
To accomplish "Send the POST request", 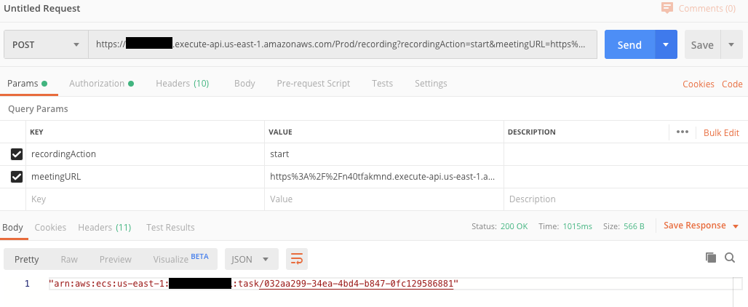I will [x=629, y=45].
